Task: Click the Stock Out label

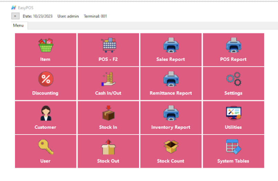Action: 108,161
